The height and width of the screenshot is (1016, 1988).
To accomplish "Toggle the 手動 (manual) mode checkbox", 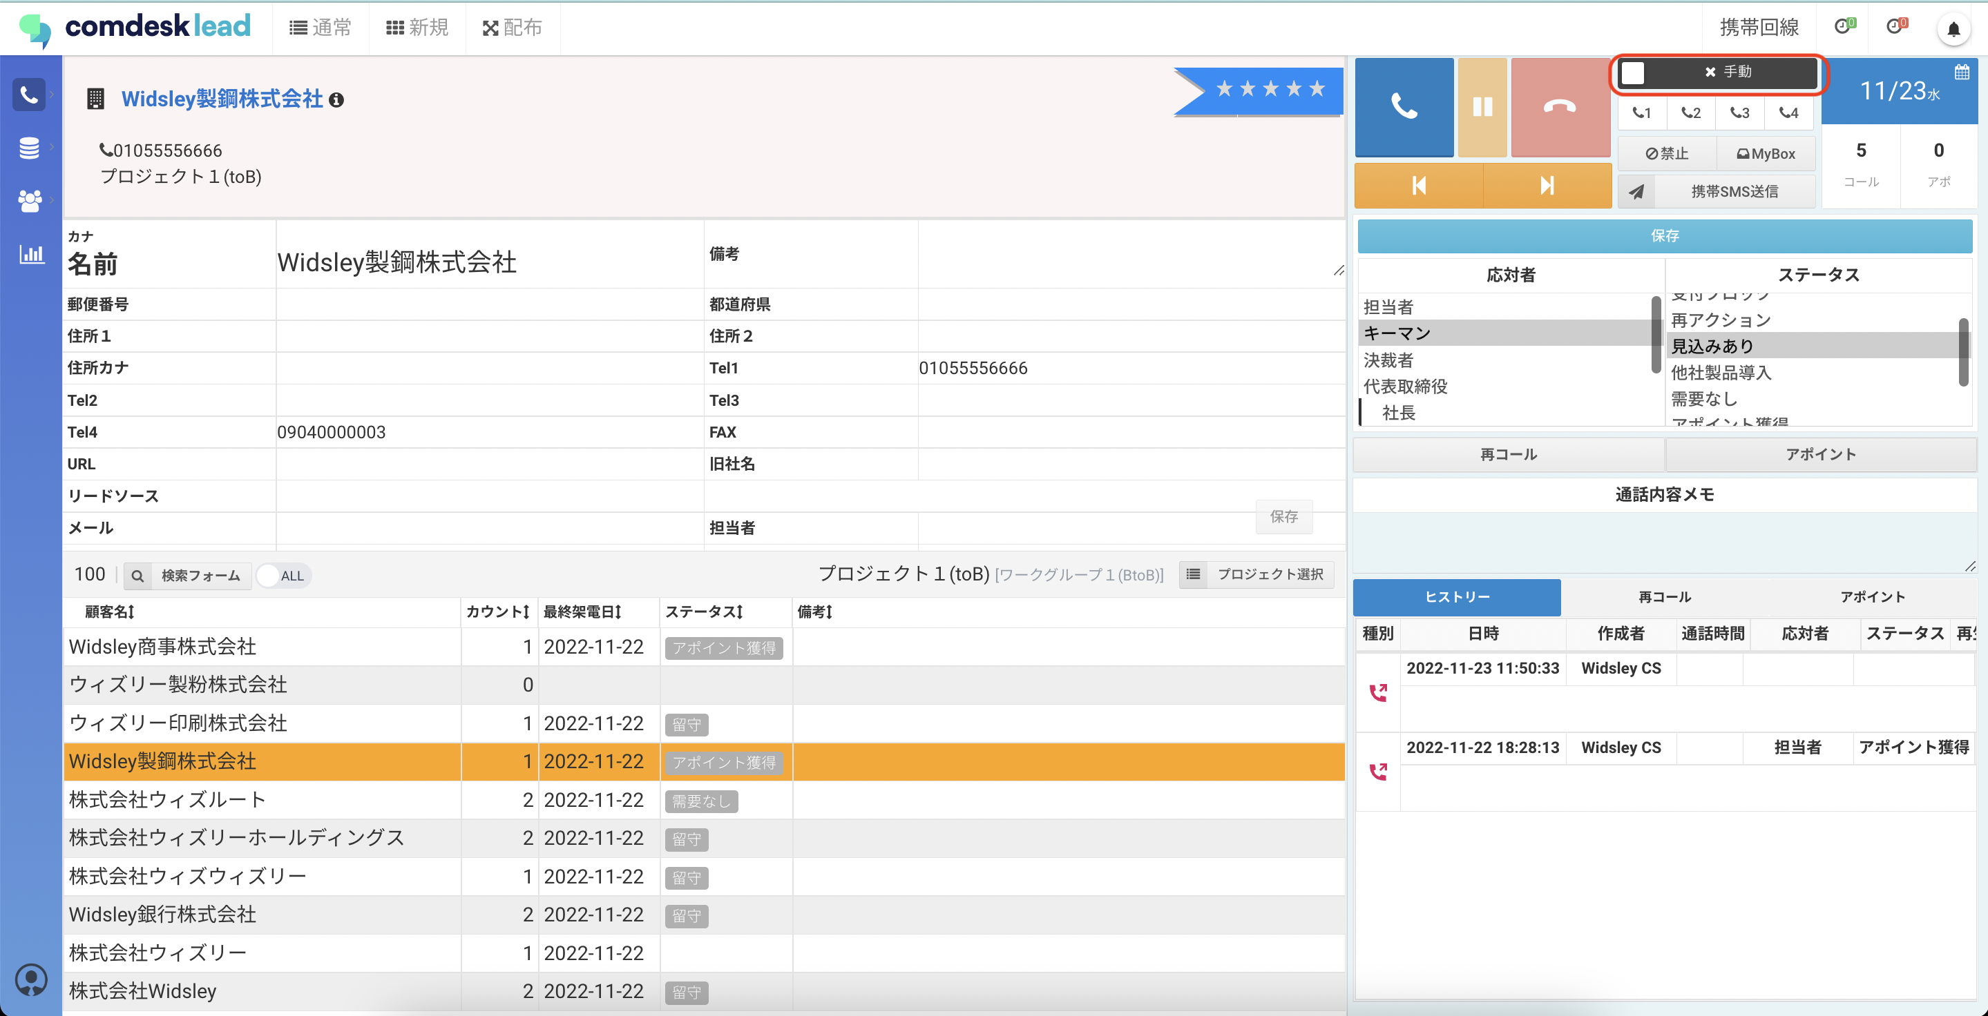I will (1633, 73).
